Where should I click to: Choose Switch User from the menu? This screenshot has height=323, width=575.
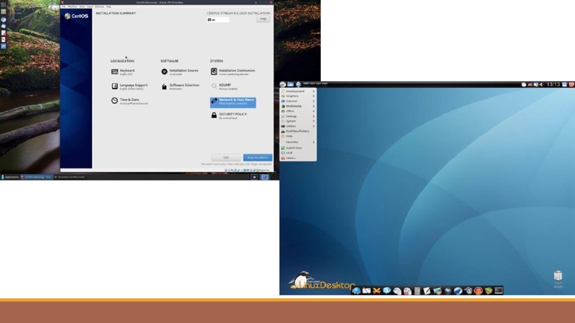(298, 148)
